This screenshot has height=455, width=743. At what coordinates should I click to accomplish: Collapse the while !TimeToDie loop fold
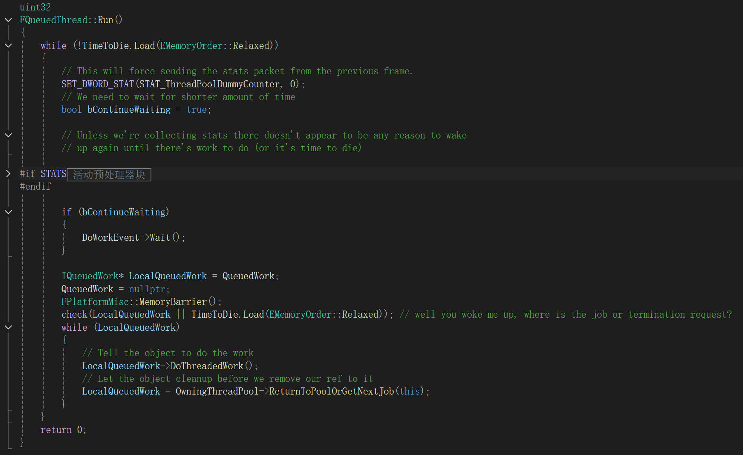click(x=8, y=46)
